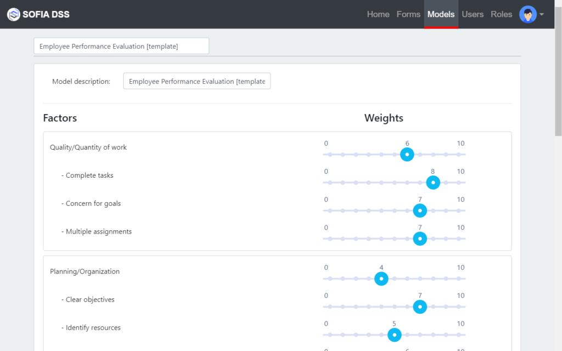Click the value 6 above Quality/Quantity slider
Image resolution: width=562 pixels, height=351 pixels.
point(407,143)
